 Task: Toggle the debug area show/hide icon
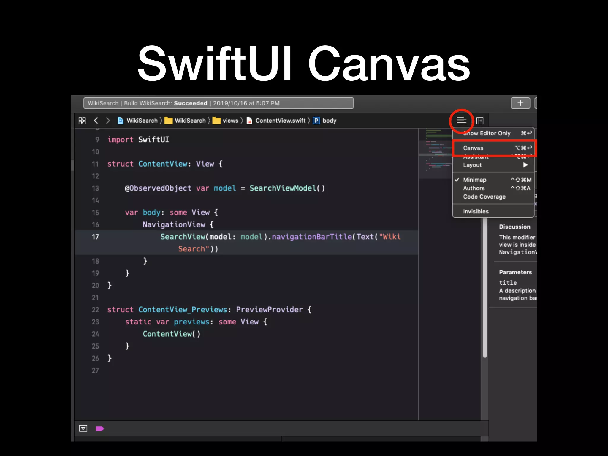click(83, 428)
